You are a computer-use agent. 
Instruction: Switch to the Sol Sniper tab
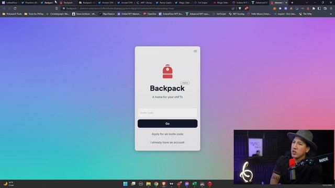point(201,3)
